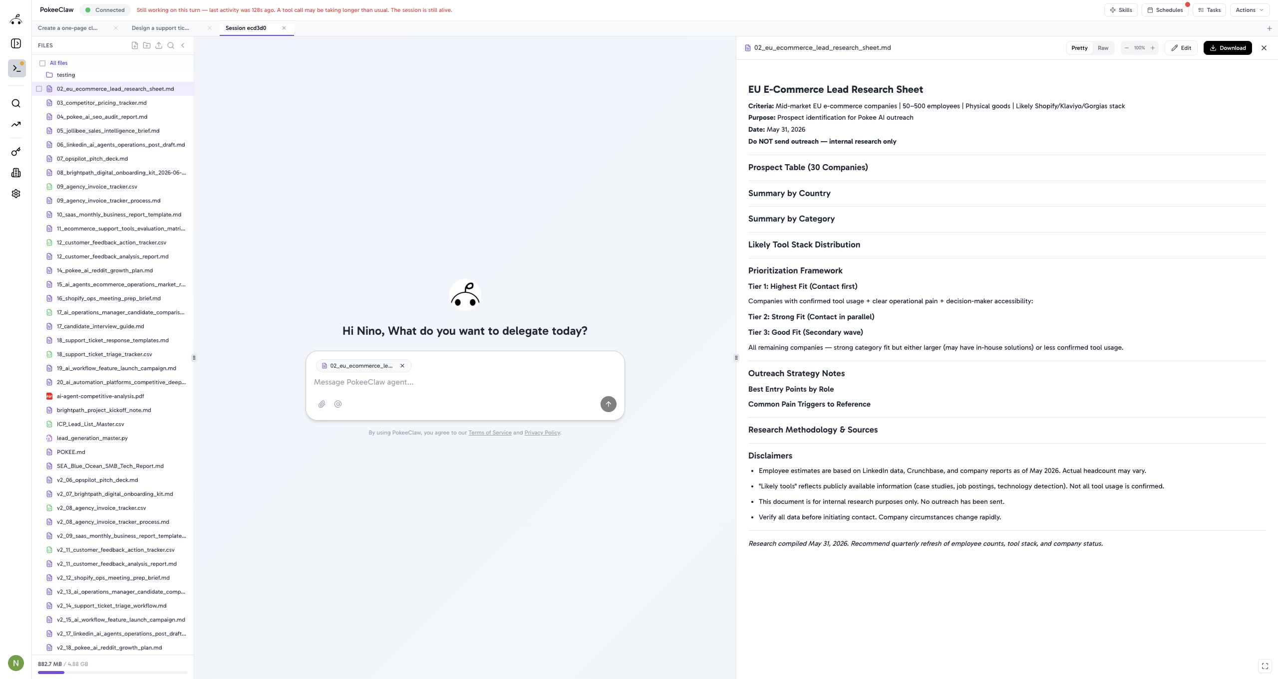Screen dimensions: 1278x679
Task: Open fullscreen preview icon at bottom right
Action: (x=1265, y=666)
